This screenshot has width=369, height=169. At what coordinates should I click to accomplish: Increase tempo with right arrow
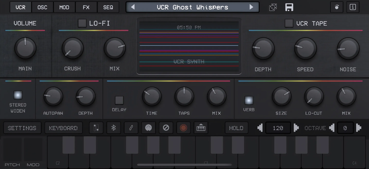point(296,128)
